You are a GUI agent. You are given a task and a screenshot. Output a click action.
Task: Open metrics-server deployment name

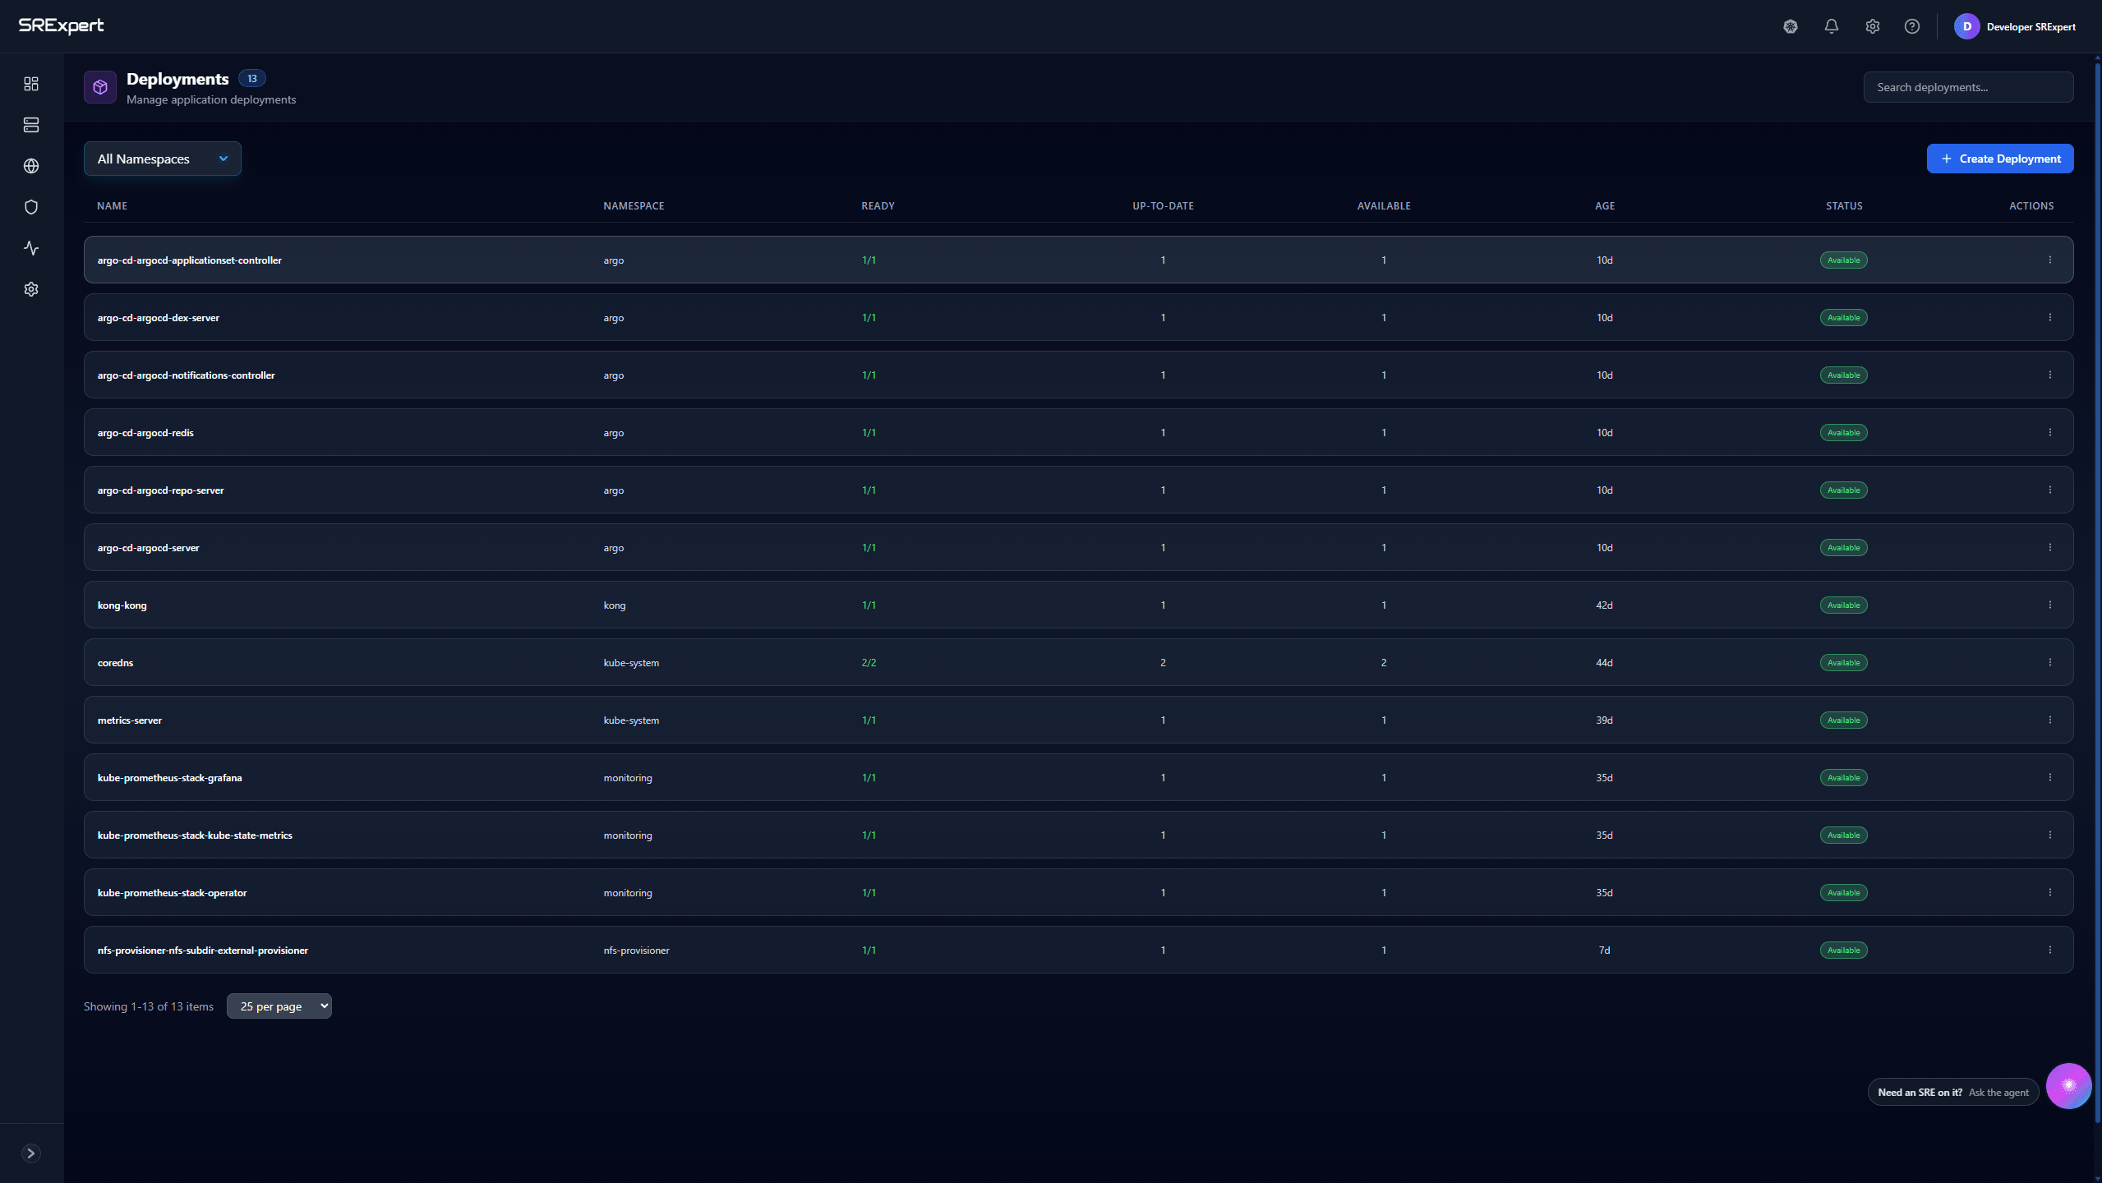click(129, 720)
